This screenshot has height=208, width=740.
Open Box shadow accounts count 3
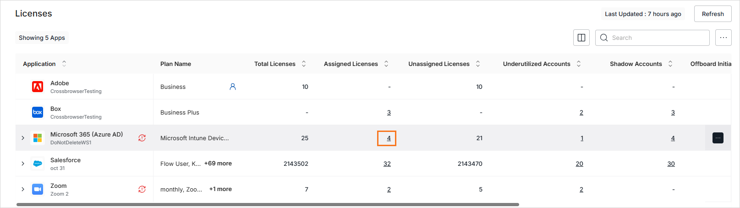(673, 112)
